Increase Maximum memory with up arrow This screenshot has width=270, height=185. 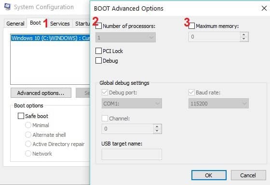(243, 35)
